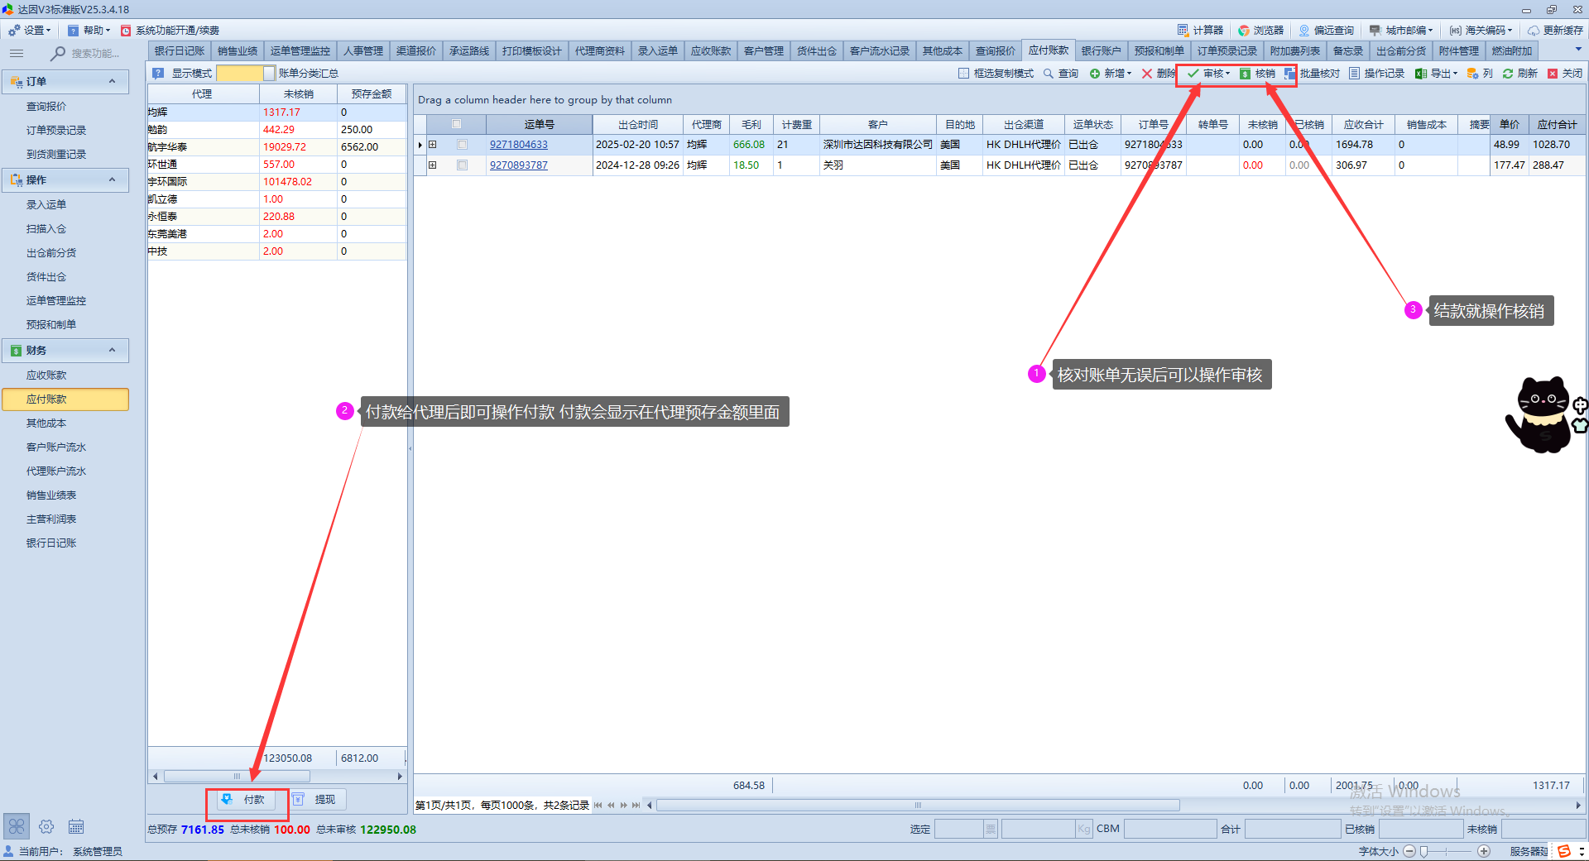
Task: Open the calendar icon at bottom left
Action: point(76,826)
